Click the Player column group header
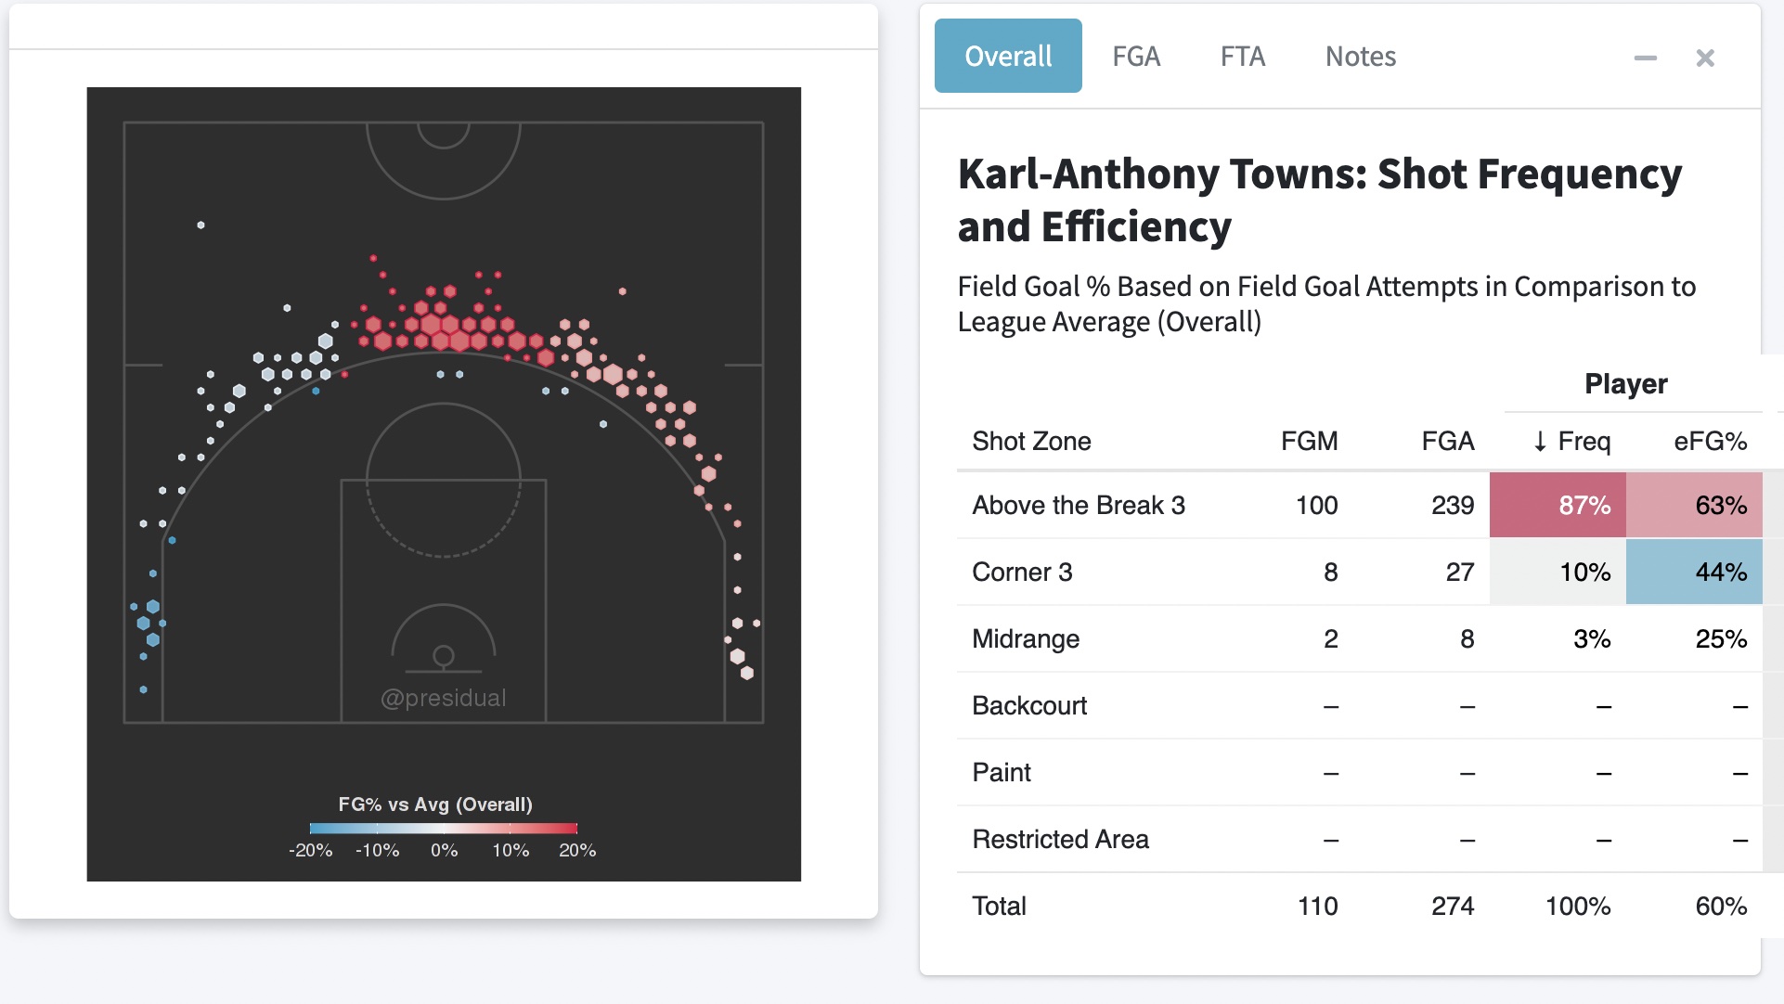 pos(1625,383)
